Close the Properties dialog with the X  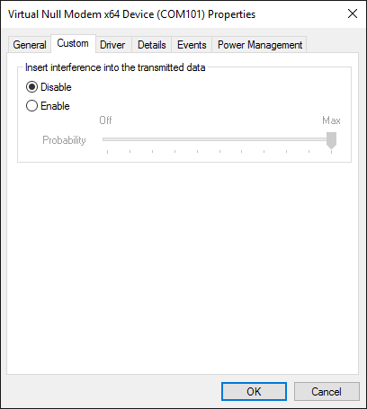[353, 13]
